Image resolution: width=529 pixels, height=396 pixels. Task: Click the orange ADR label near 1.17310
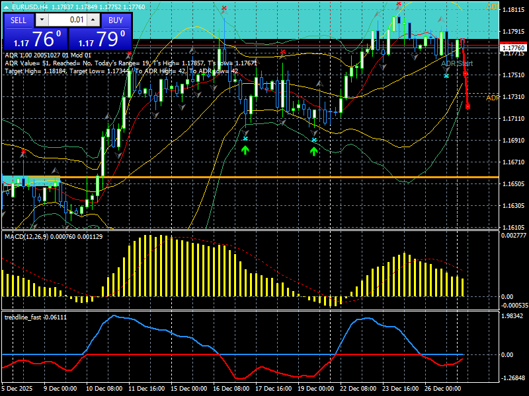(x=492, y=98)
